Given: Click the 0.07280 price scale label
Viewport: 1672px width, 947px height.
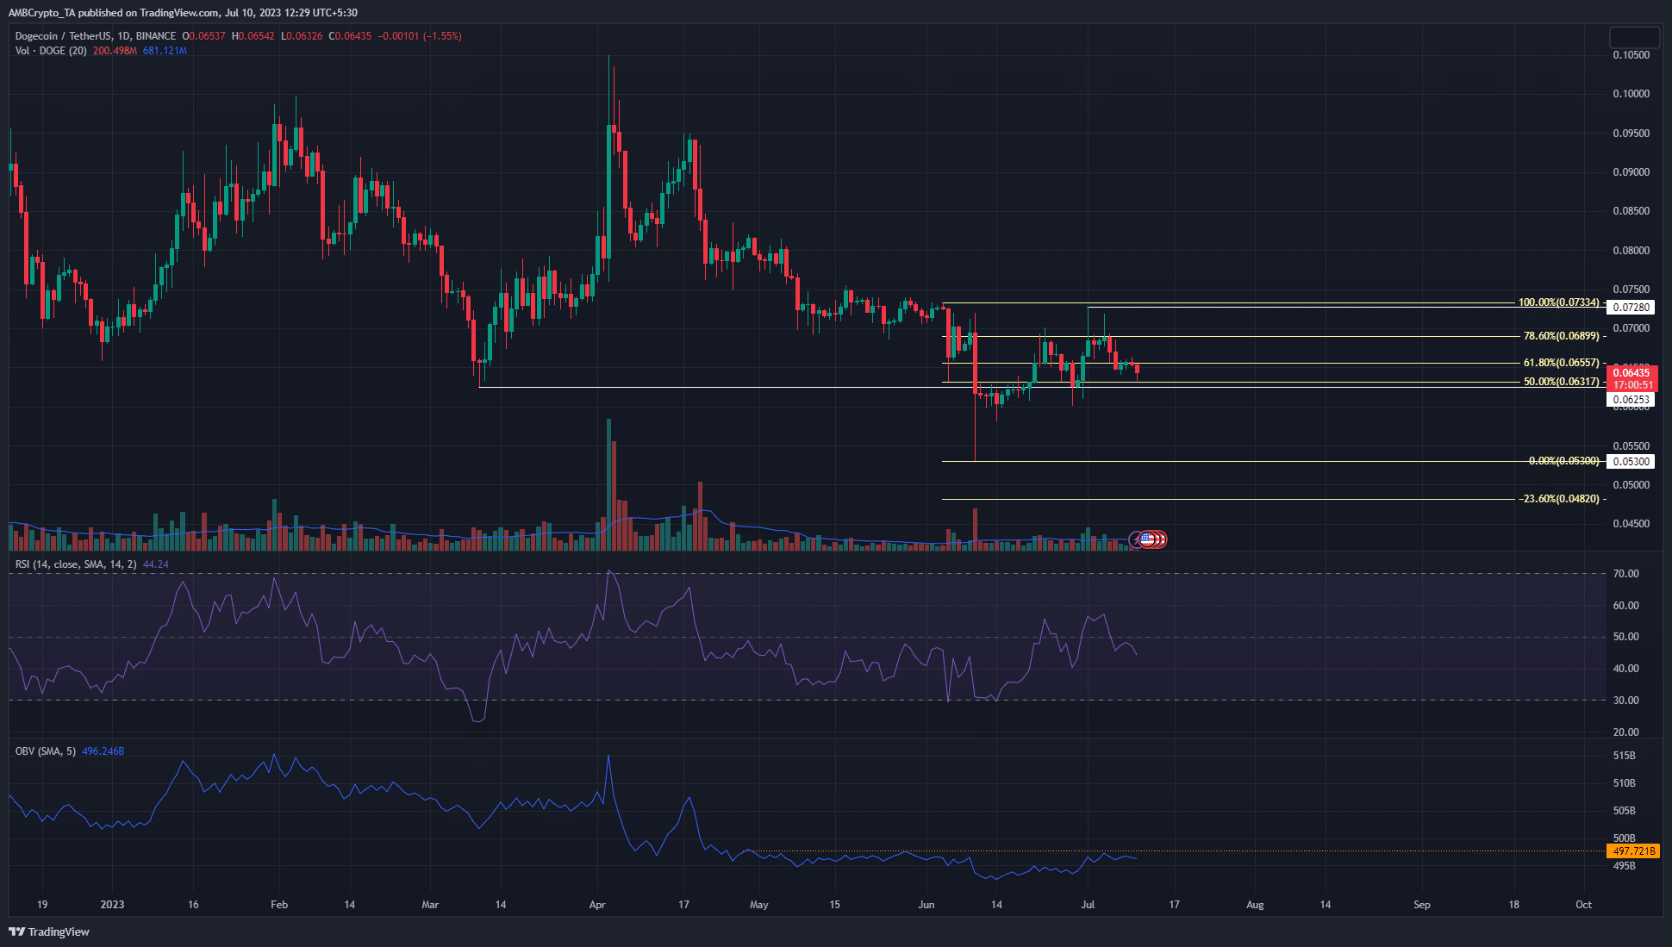Looking at the screenshot, I should pyautogui.click(x=1631, y=308).
